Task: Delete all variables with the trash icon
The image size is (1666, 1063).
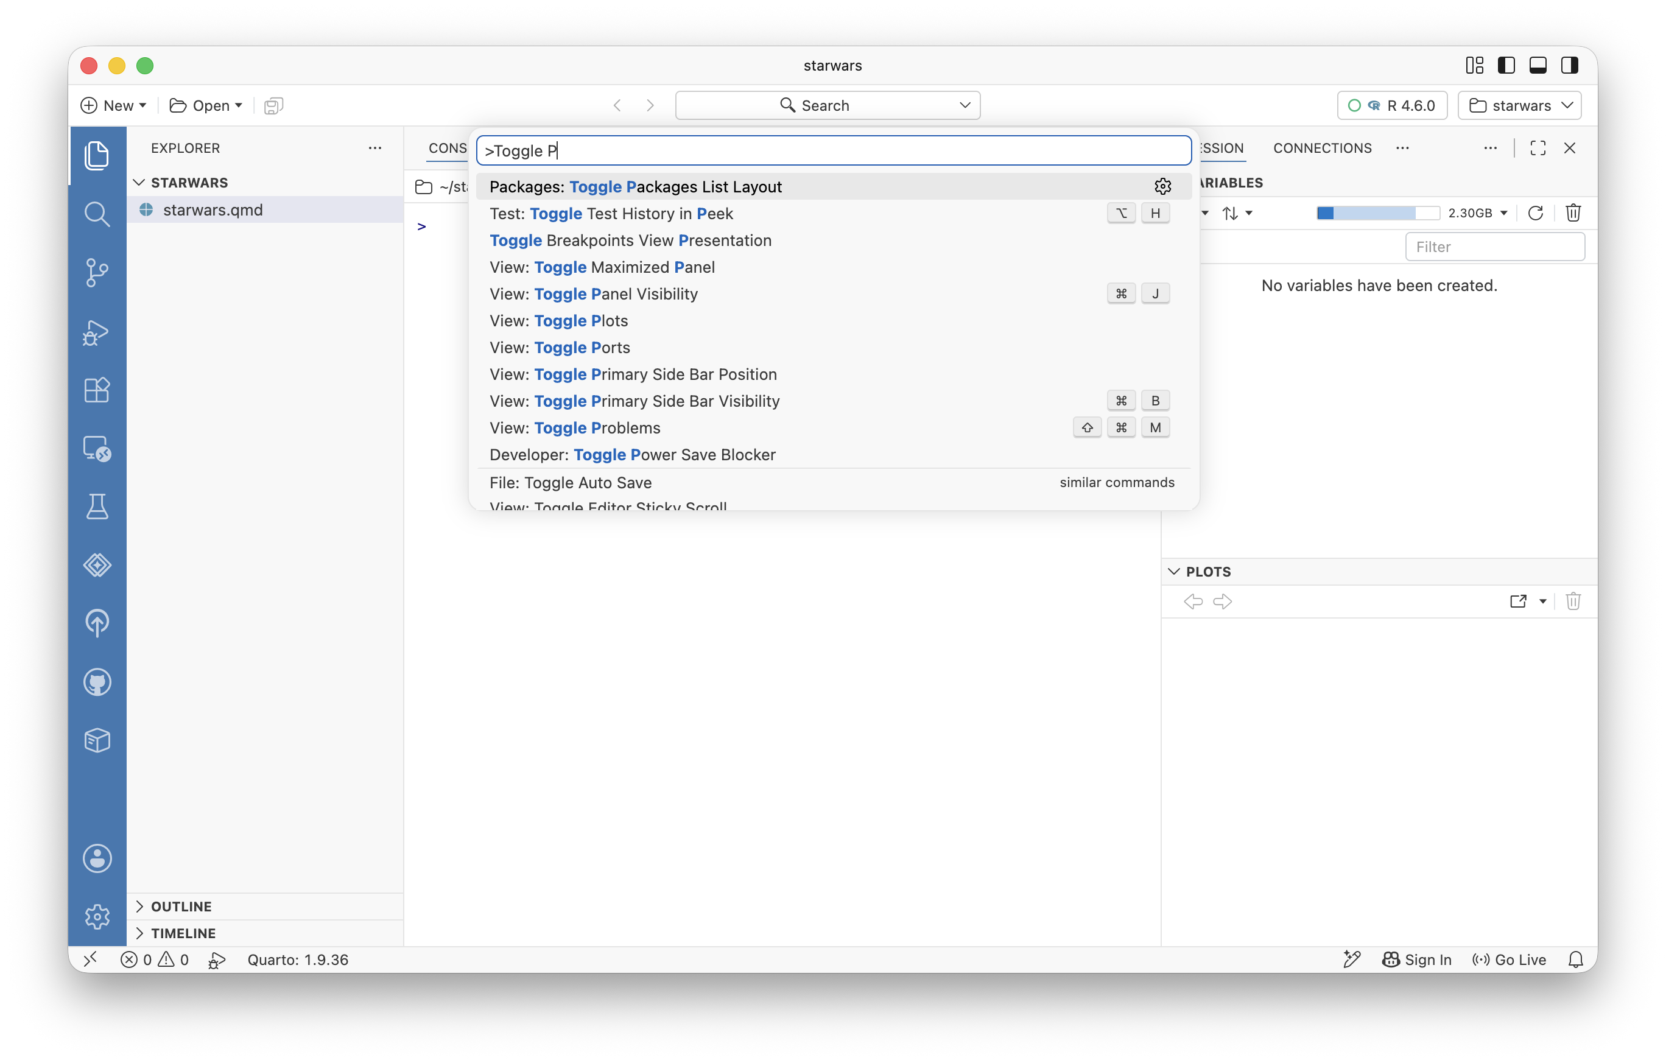Action: coord(1573,213)
